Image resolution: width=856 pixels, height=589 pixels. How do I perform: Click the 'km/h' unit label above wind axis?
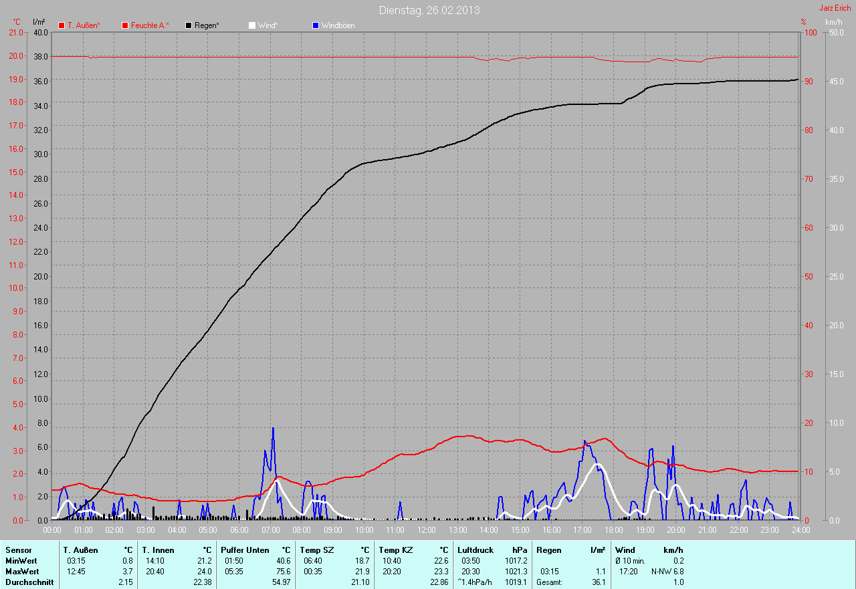833,22
